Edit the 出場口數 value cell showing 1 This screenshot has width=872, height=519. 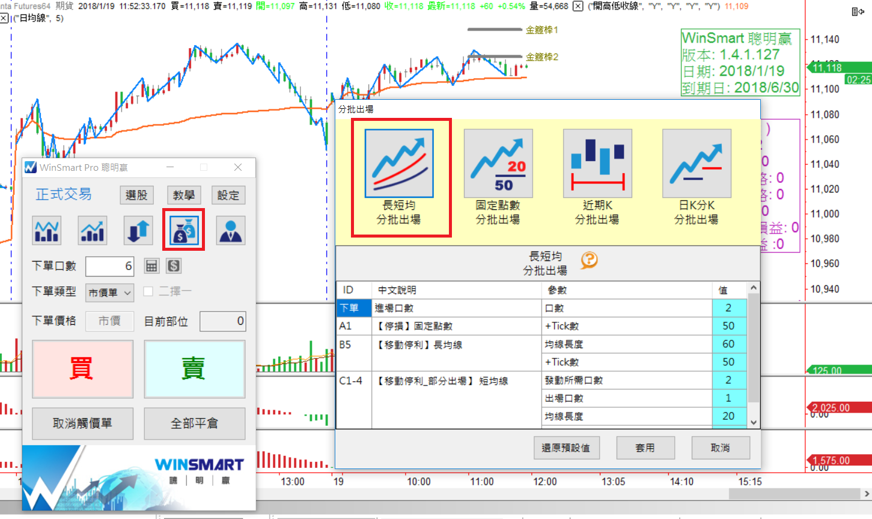tap(729, 398)
